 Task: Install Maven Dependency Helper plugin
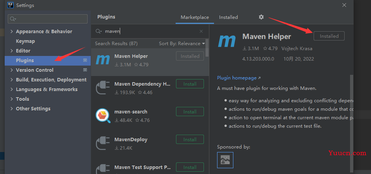pyautogui.click(x=190, y=84)
